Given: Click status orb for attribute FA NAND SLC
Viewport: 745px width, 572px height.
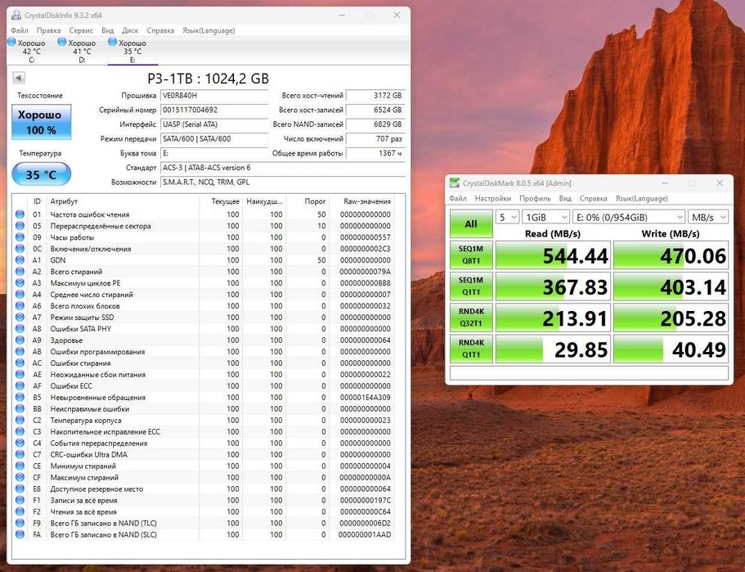Looking at the screenshot, I should (x=20, y=534).
